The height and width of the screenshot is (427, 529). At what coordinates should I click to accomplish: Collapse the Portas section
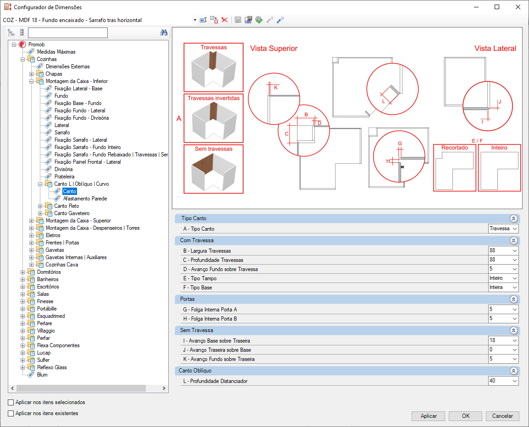point(513,299)
